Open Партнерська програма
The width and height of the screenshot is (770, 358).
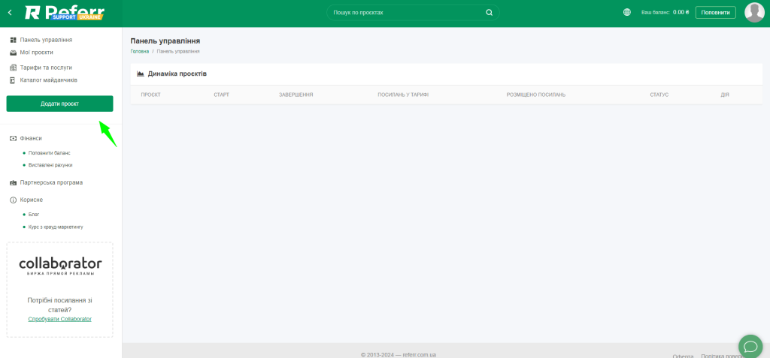click(x=51, y=182)
